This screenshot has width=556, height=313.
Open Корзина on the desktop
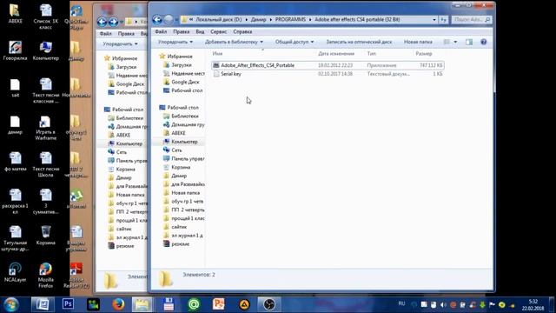(x=46, y=236)
